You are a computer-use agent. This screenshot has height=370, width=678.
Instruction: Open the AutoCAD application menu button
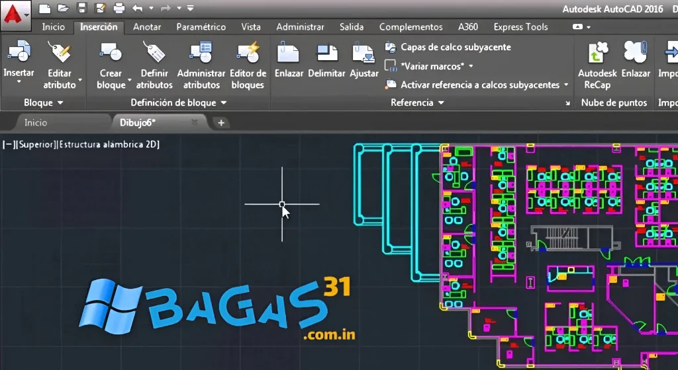pyautogui.click(x=16, y=15)
